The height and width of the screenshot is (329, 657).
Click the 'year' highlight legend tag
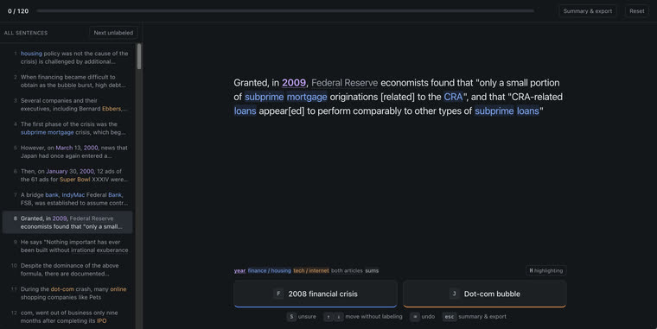tap(239, 270)
